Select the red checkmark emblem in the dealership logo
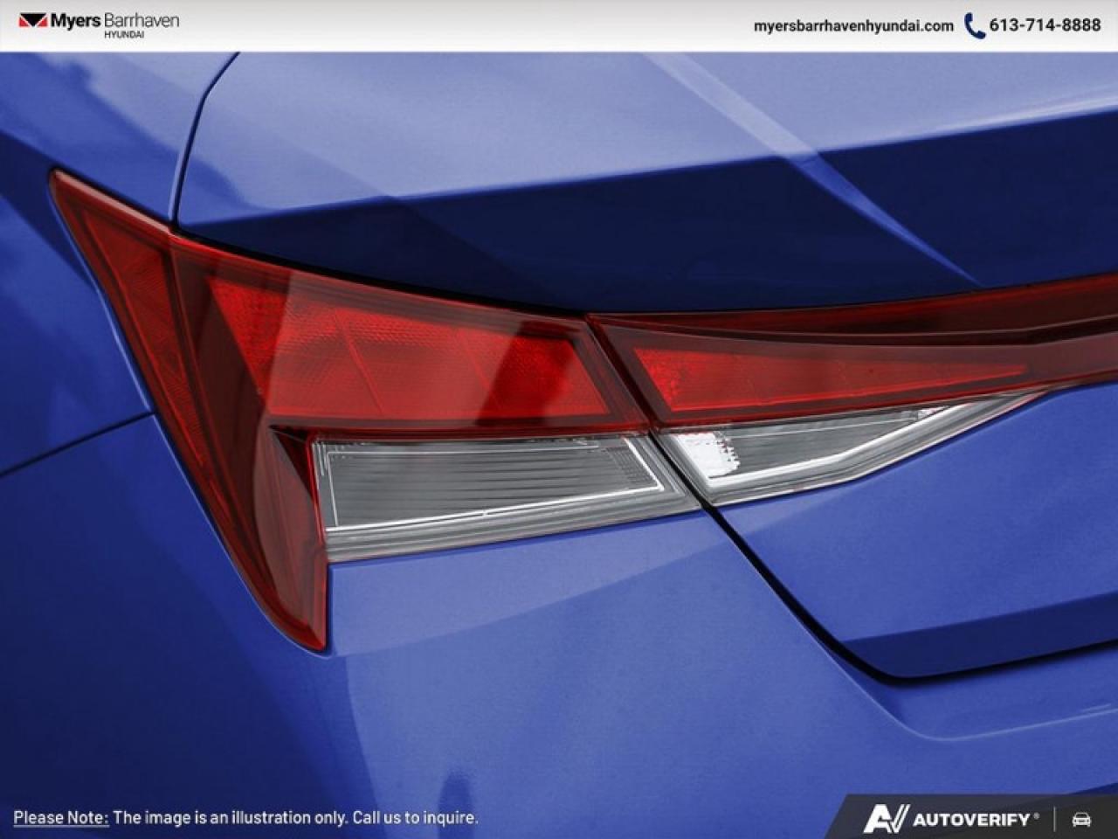 click(x=32, y=21)
